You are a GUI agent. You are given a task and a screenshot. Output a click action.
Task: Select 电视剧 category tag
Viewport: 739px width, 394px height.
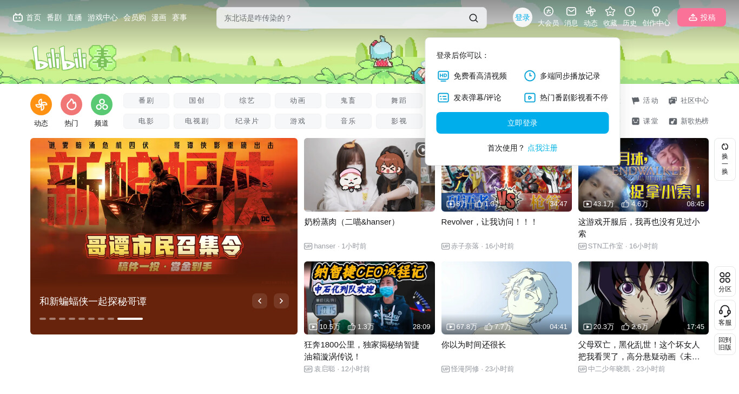[197, 121]
